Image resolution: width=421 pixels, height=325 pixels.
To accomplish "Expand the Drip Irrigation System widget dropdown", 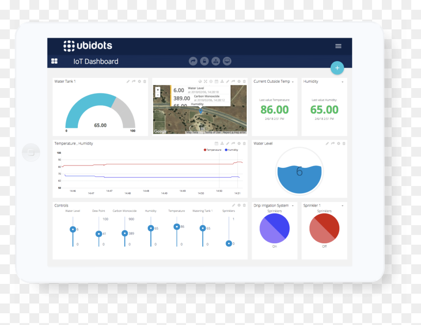I will point(293,206).
